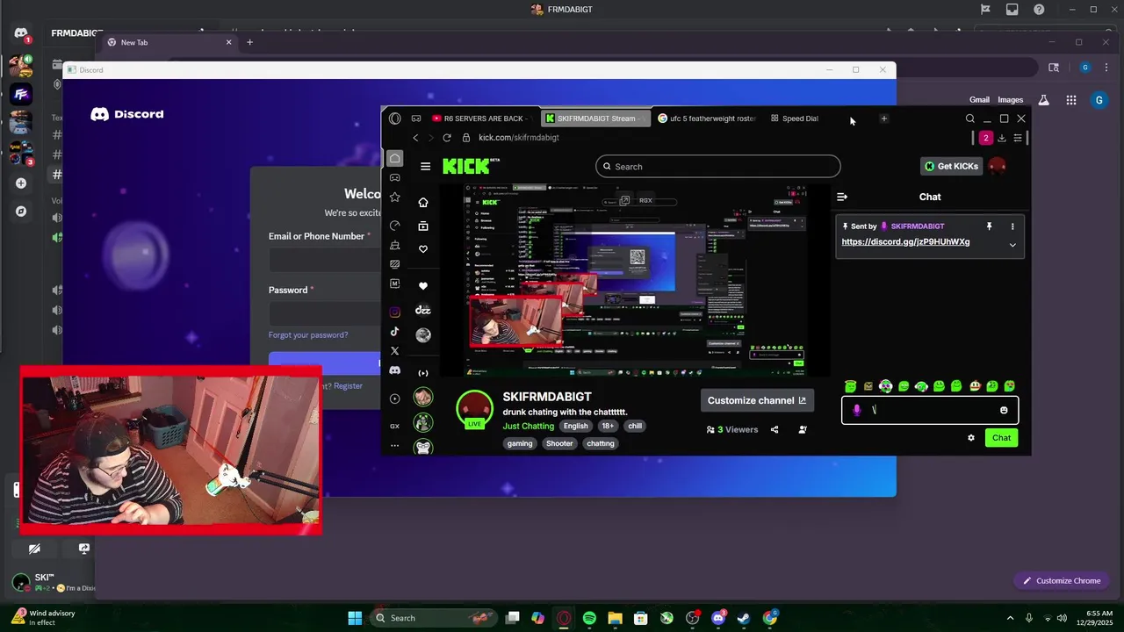This screenshot has height=632, width=1124.
Task: Open Google apps grid in Chrome
Action: coord(1071,100)
